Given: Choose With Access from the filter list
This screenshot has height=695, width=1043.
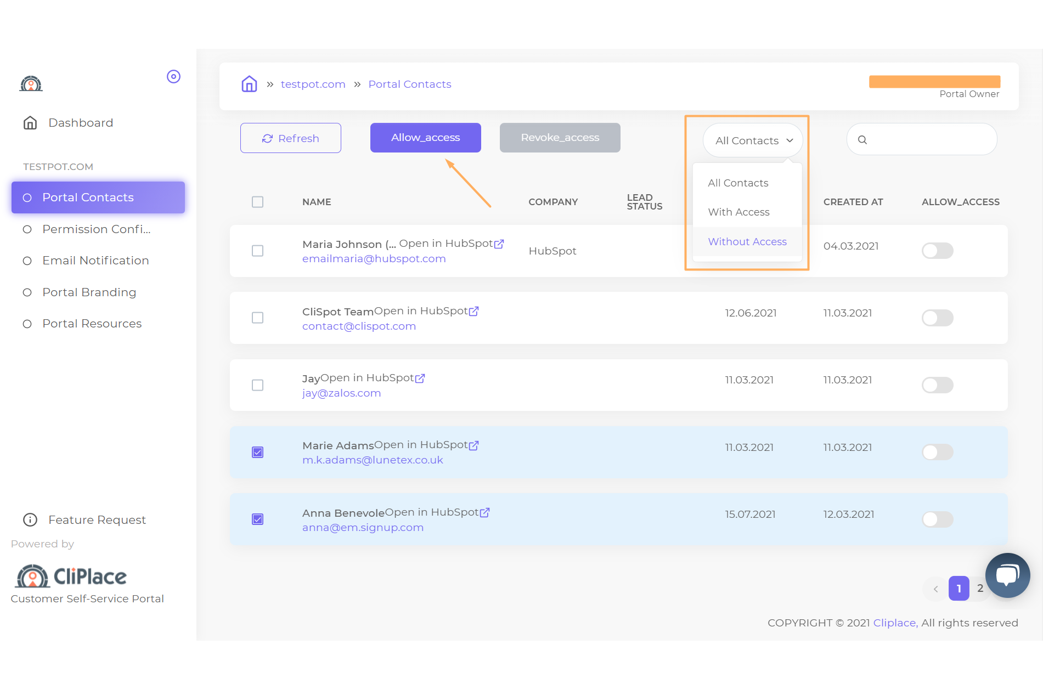Looking at the screenshot, I should click(738, 212).
